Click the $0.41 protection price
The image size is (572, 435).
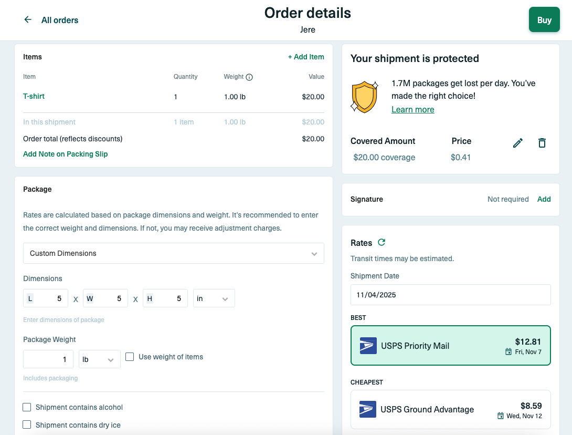click(x=460, y=158)
